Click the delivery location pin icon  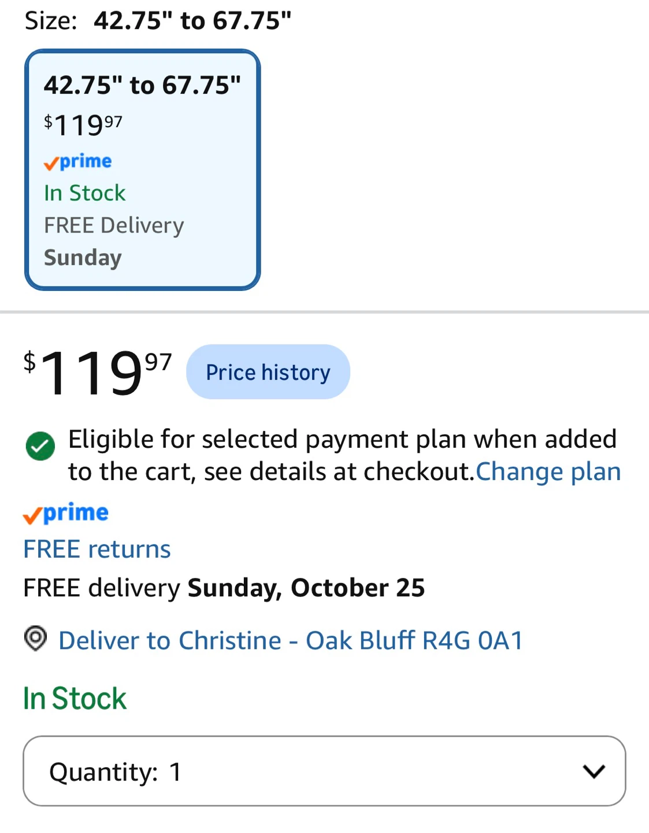click(35, 639)
